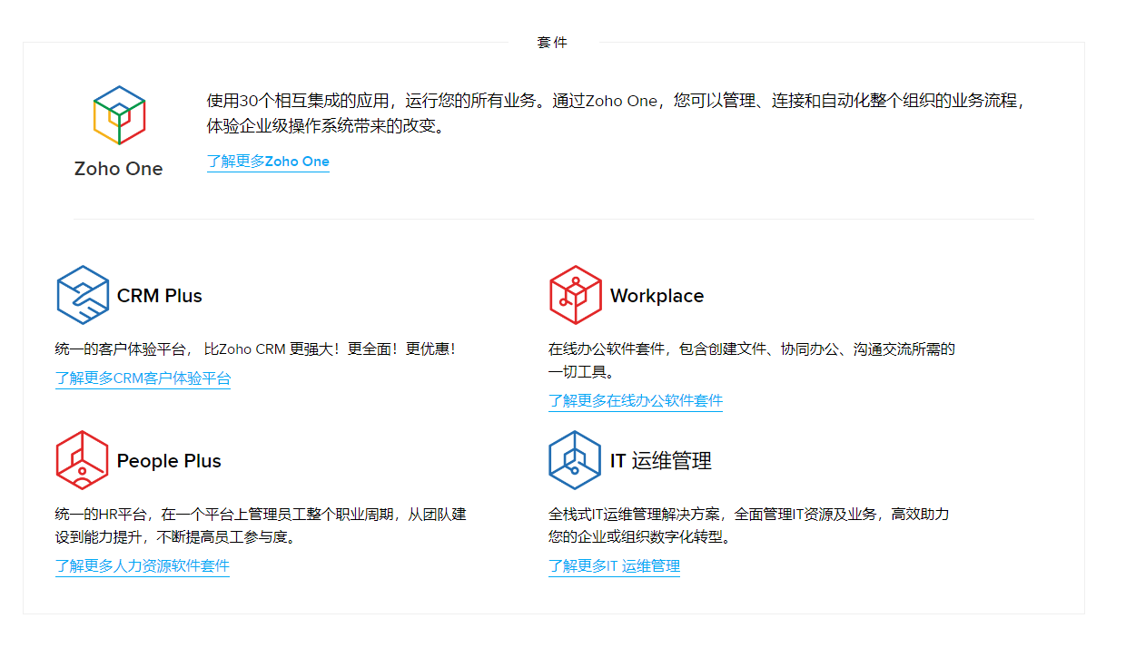Viewport: 1126px width, 648px height.
Task: Click the CRM Plus heading
Action: (x=160, y=296)
